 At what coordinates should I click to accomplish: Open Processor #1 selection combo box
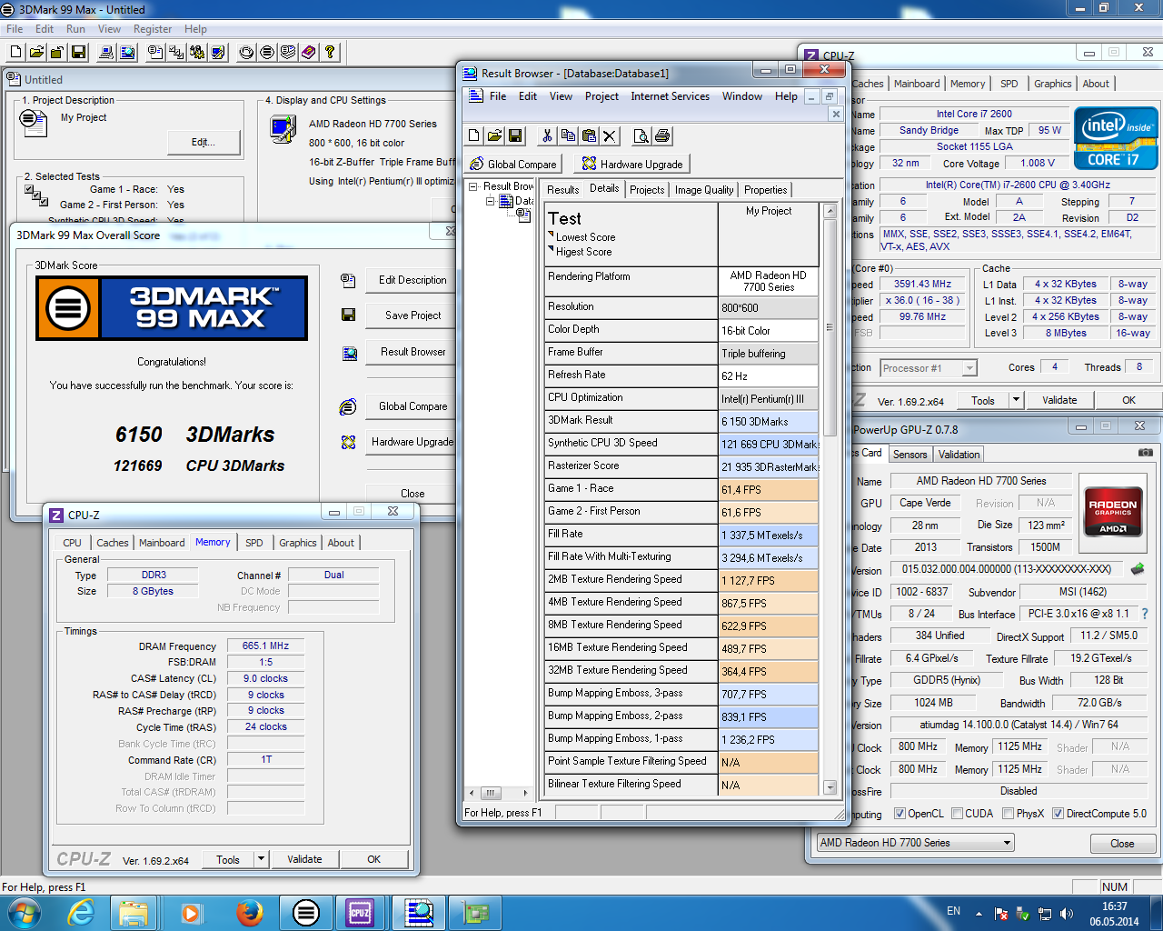click(929, 368)
